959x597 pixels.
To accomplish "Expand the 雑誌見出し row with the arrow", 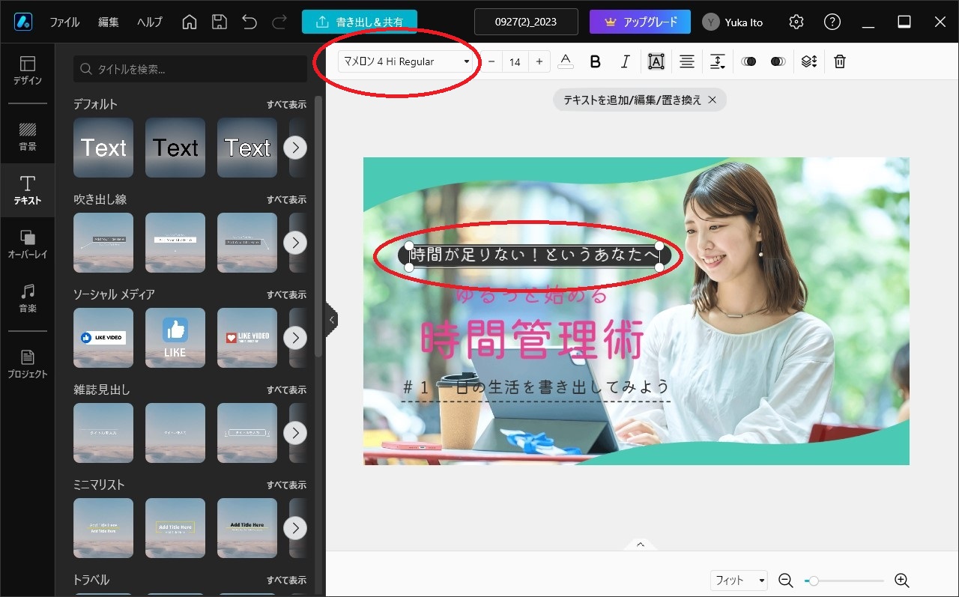I will [295, 433].
